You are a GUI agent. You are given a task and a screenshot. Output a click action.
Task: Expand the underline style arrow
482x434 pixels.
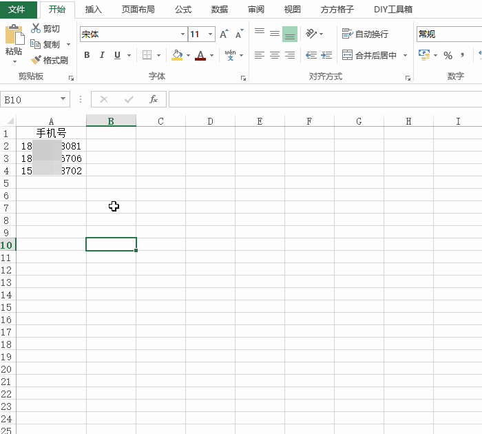(129, 55)
